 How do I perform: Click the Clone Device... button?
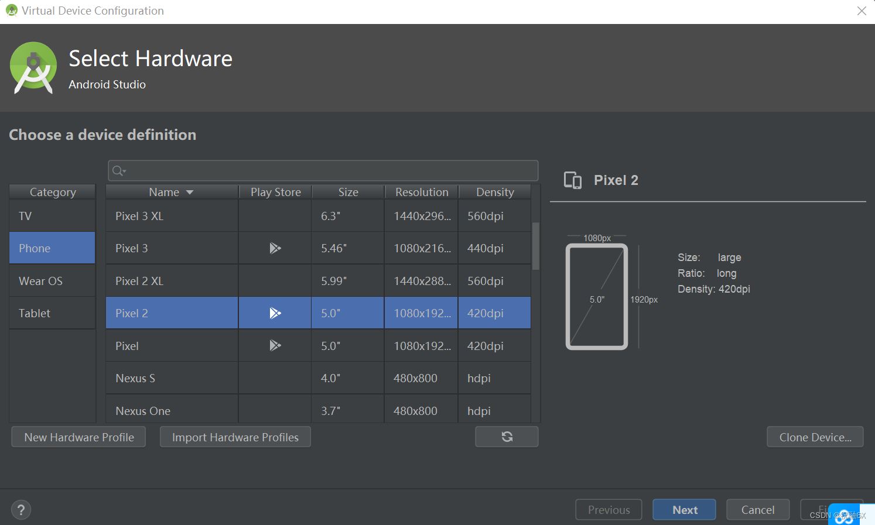815,437
